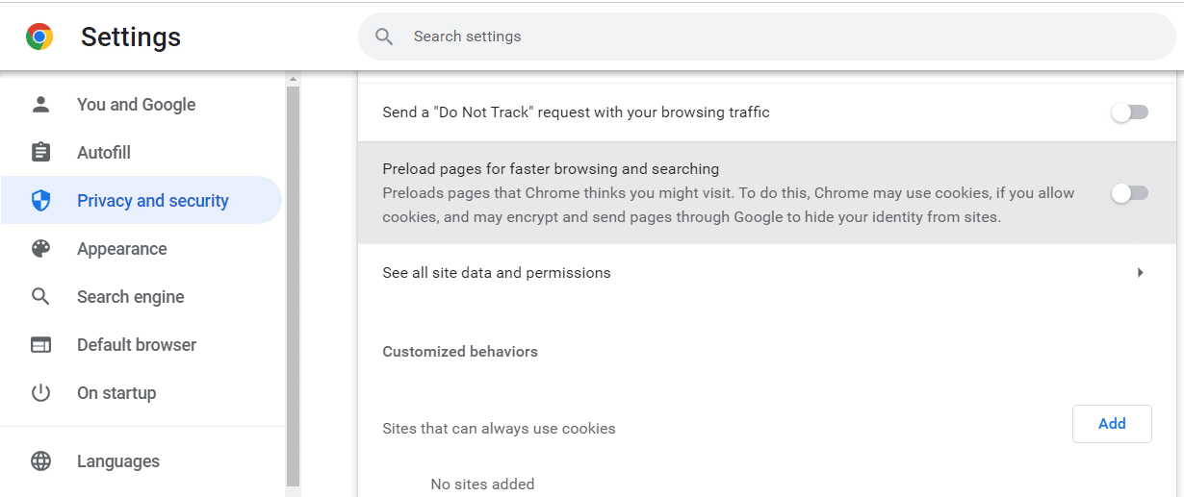Expand See all site data arrow

pos(1140,273)
